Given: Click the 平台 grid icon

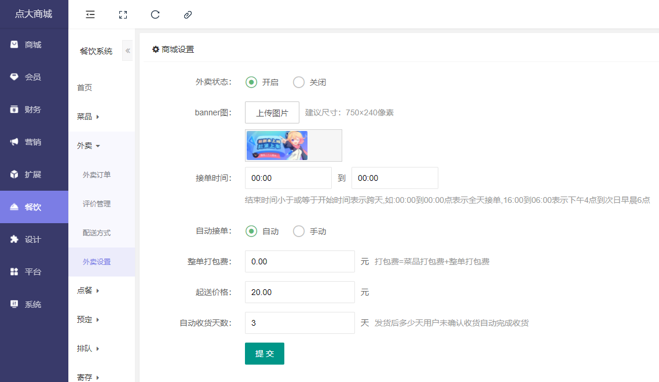Looking at the screenshot, I should pos(14,272).
